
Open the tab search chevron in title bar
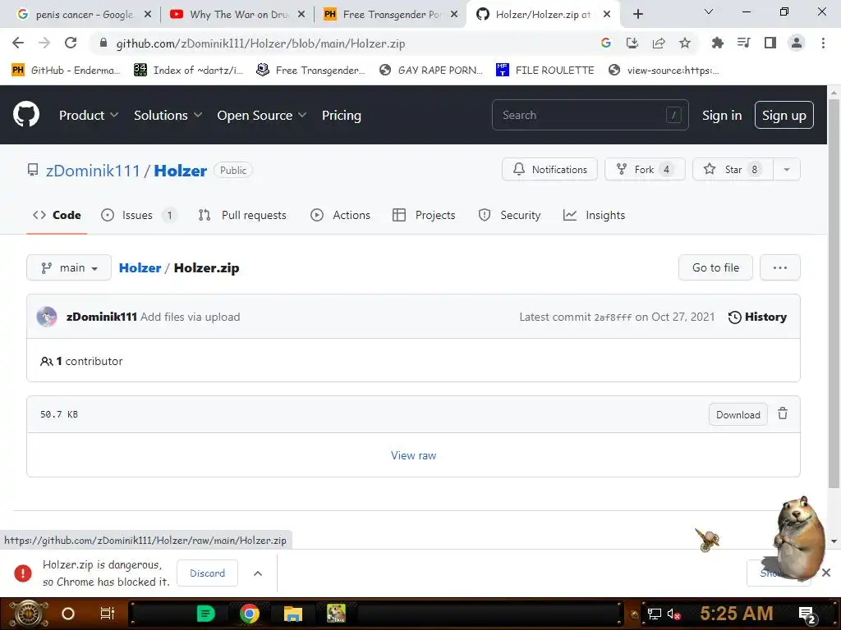(709, 11)
